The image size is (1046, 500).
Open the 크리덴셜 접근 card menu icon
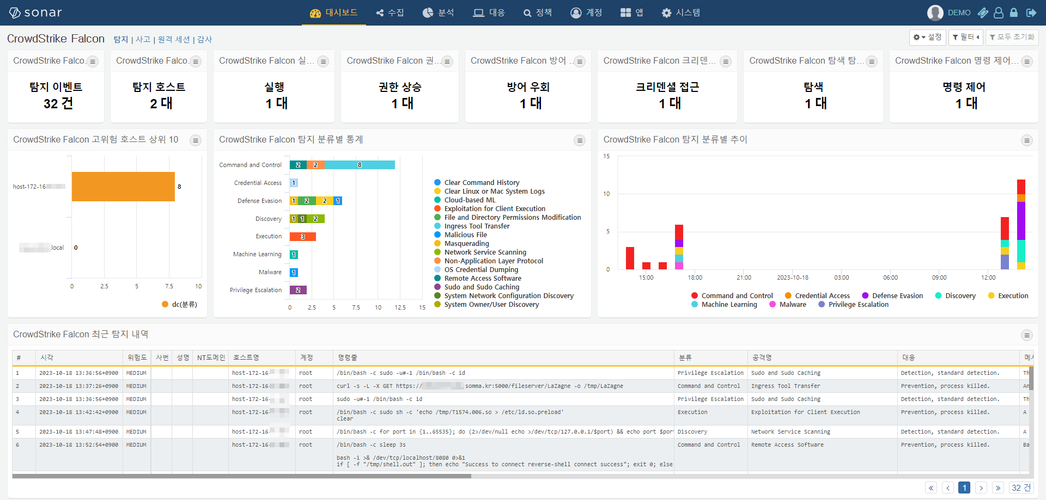point(726,61)
